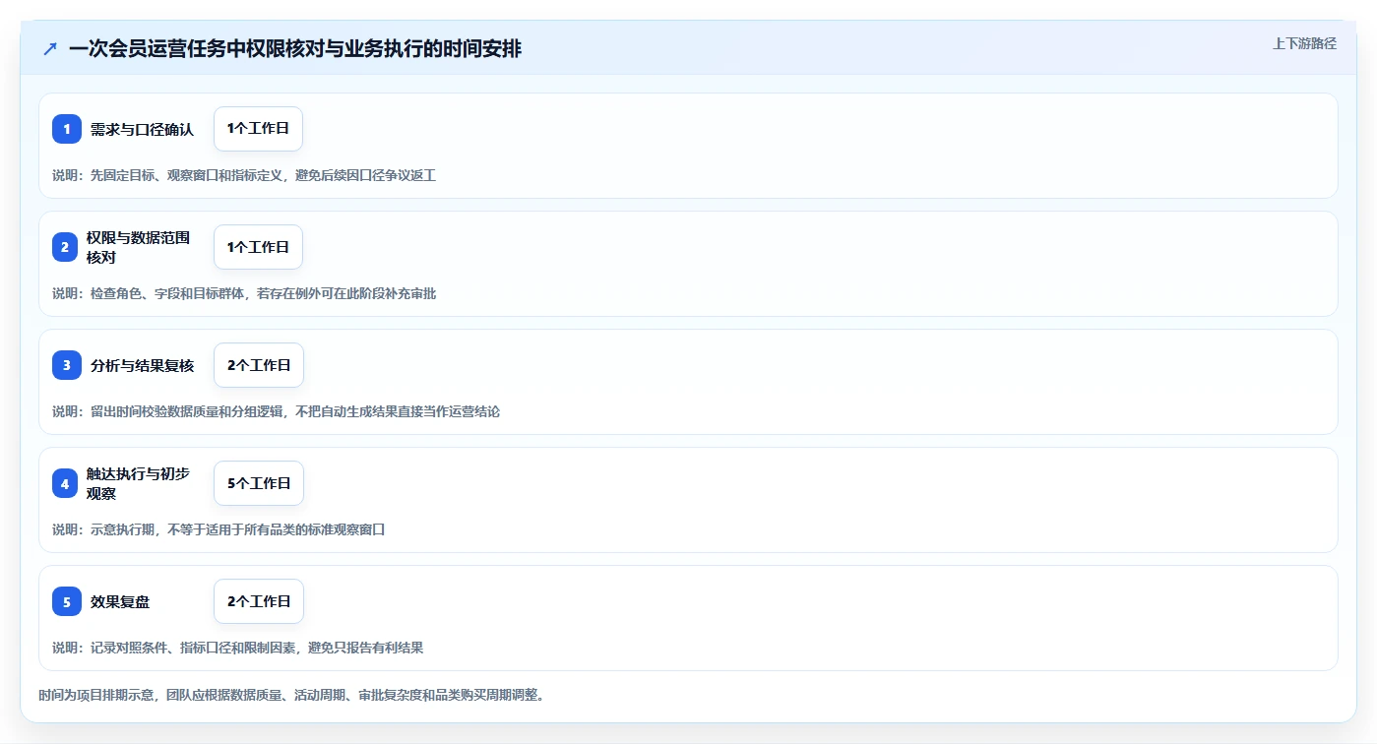Select step badge number 2
Viewport: 1377px width, 744px height.
[65, 247]
